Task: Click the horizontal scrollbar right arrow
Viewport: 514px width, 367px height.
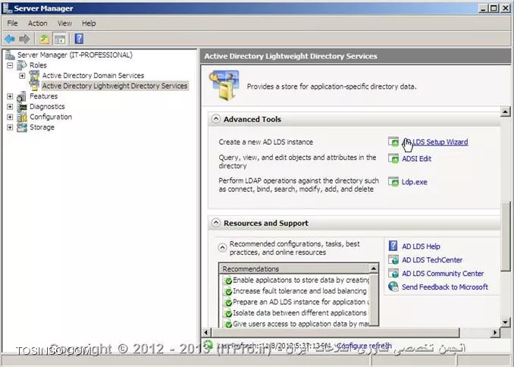Action: [x=495, y=332]
